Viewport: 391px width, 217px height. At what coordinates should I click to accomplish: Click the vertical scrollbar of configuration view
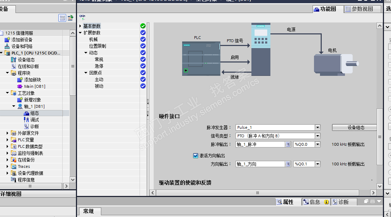(x=379, y=137)
